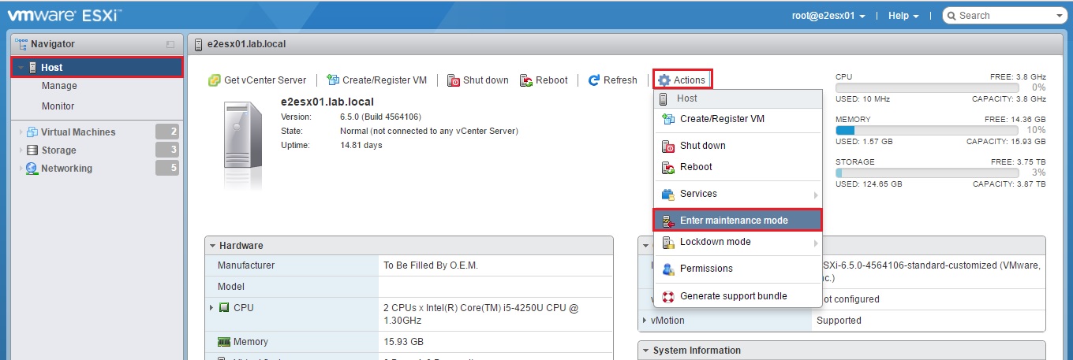Open the search options dropdown arrow

click(1058, 16)
